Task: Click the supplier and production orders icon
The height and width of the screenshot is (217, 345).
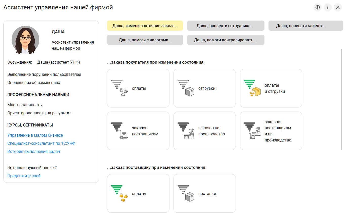Action: tap(252, 131)
